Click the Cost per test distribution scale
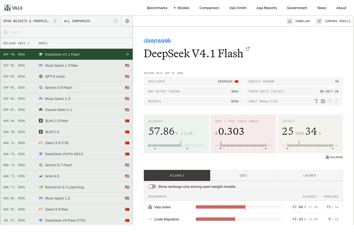The width and height of the screenshot is (354, 249). click(243, 145)
